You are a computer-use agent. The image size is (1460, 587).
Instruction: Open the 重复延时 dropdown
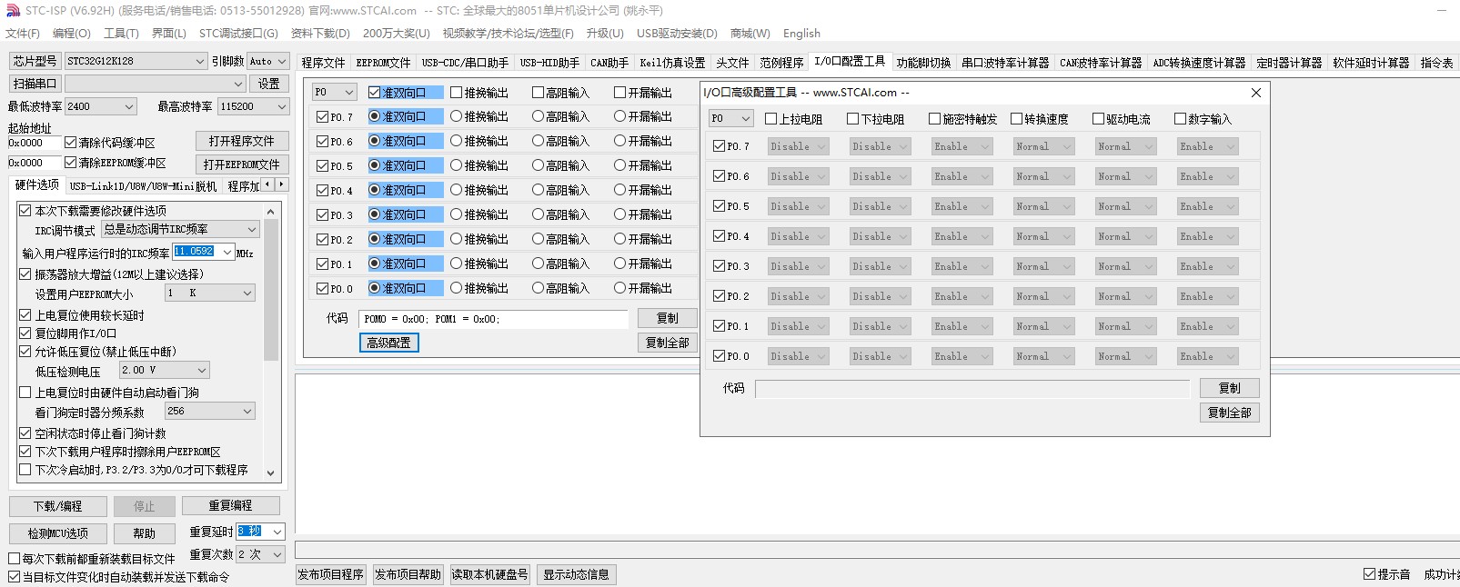click(277, 532)
